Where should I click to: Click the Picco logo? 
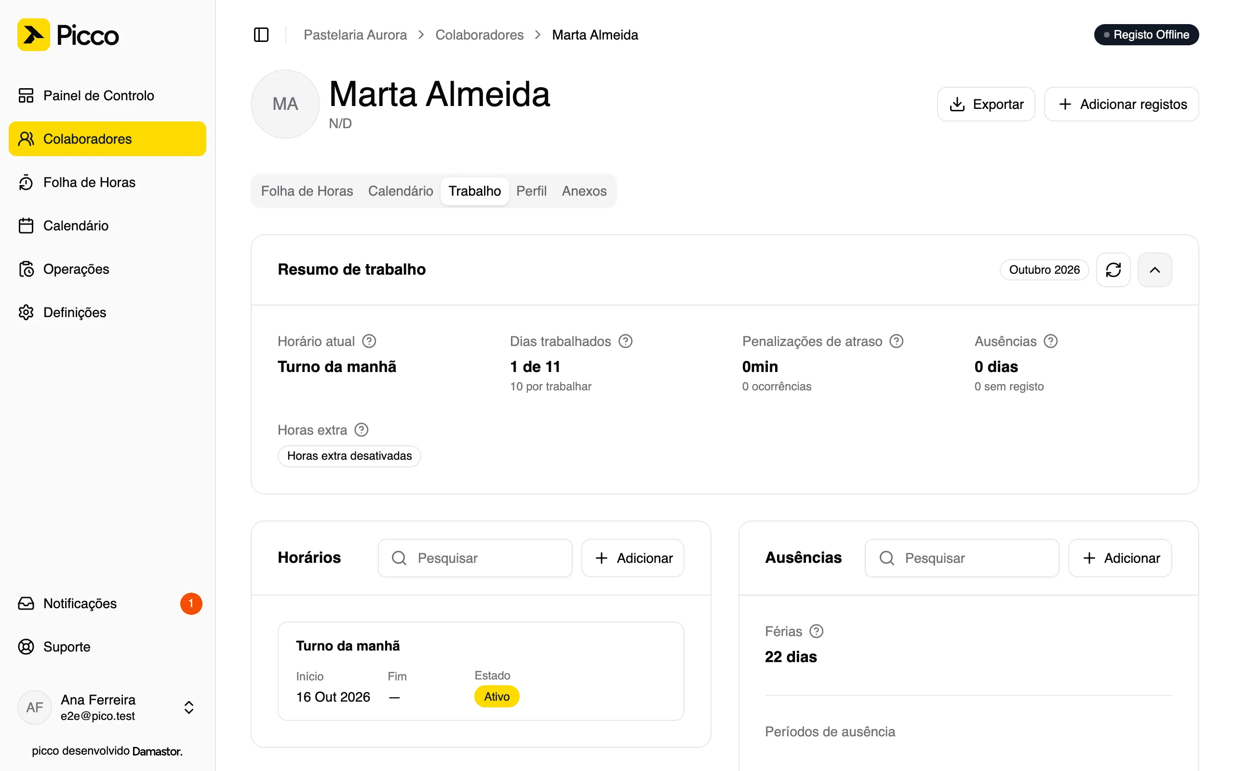click(68, 35)
